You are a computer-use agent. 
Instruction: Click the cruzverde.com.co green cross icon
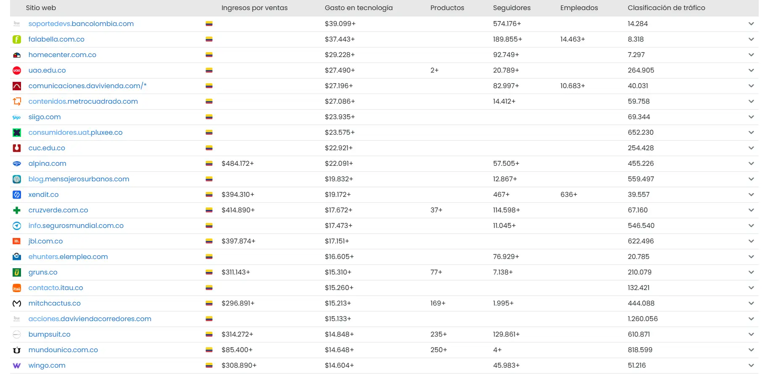17,210
